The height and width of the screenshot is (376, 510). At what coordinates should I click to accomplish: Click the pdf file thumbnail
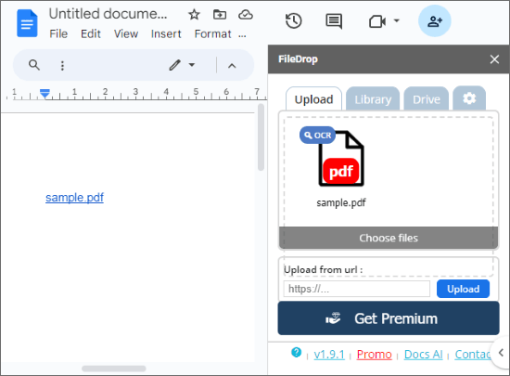coord(341,159)
